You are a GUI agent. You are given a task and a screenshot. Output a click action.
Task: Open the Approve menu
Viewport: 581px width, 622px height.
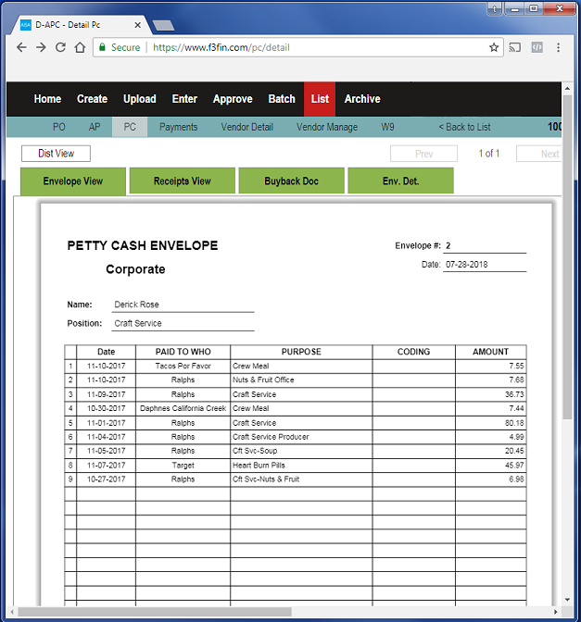233,99
